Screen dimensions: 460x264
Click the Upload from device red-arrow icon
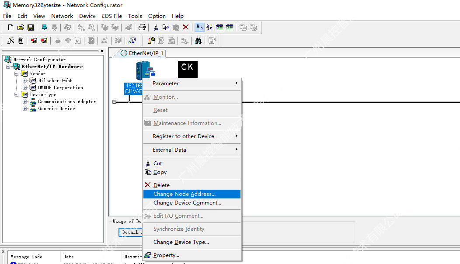click(x=34, y=41)
